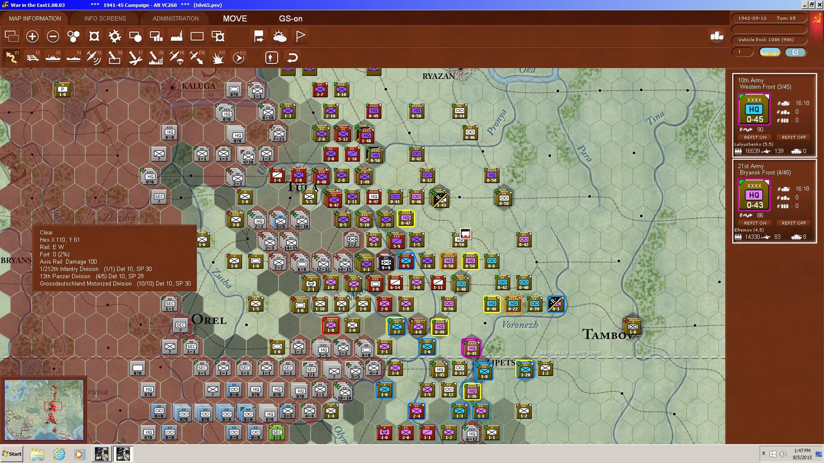Open the MAP INFORMATION tab
824x463 pixels.
click(35, 18)
